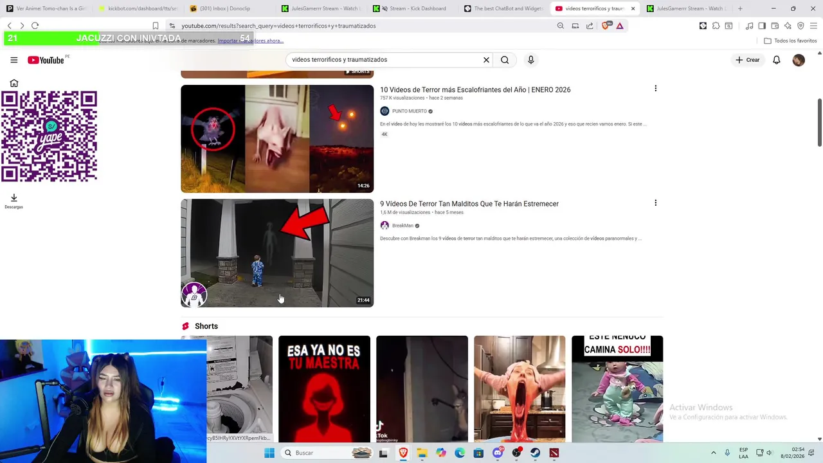
Task: Open Home from the mini sidebar
Action: [14, 83]
